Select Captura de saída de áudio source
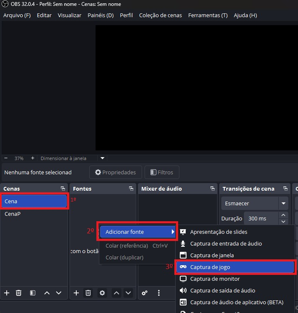This screenshot has height=313, width=298. click(235, 290)
